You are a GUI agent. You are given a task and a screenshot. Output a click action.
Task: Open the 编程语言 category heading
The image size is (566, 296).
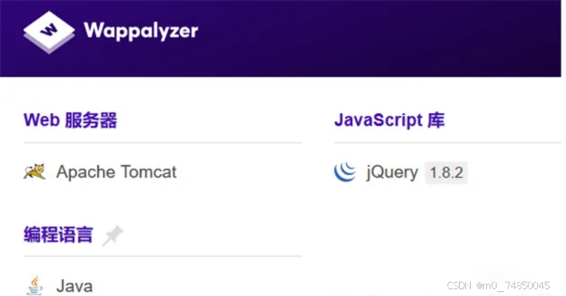point(59,234)
